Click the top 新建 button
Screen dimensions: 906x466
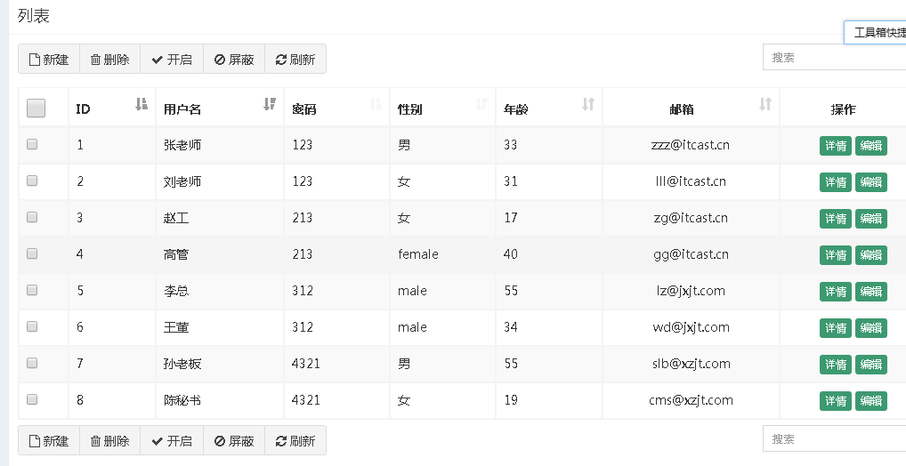(49, 59)
